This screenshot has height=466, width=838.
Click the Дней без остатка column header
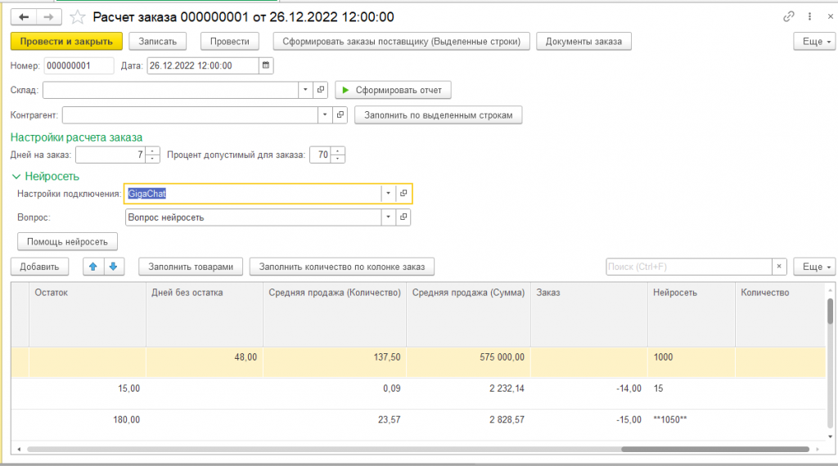204,315
